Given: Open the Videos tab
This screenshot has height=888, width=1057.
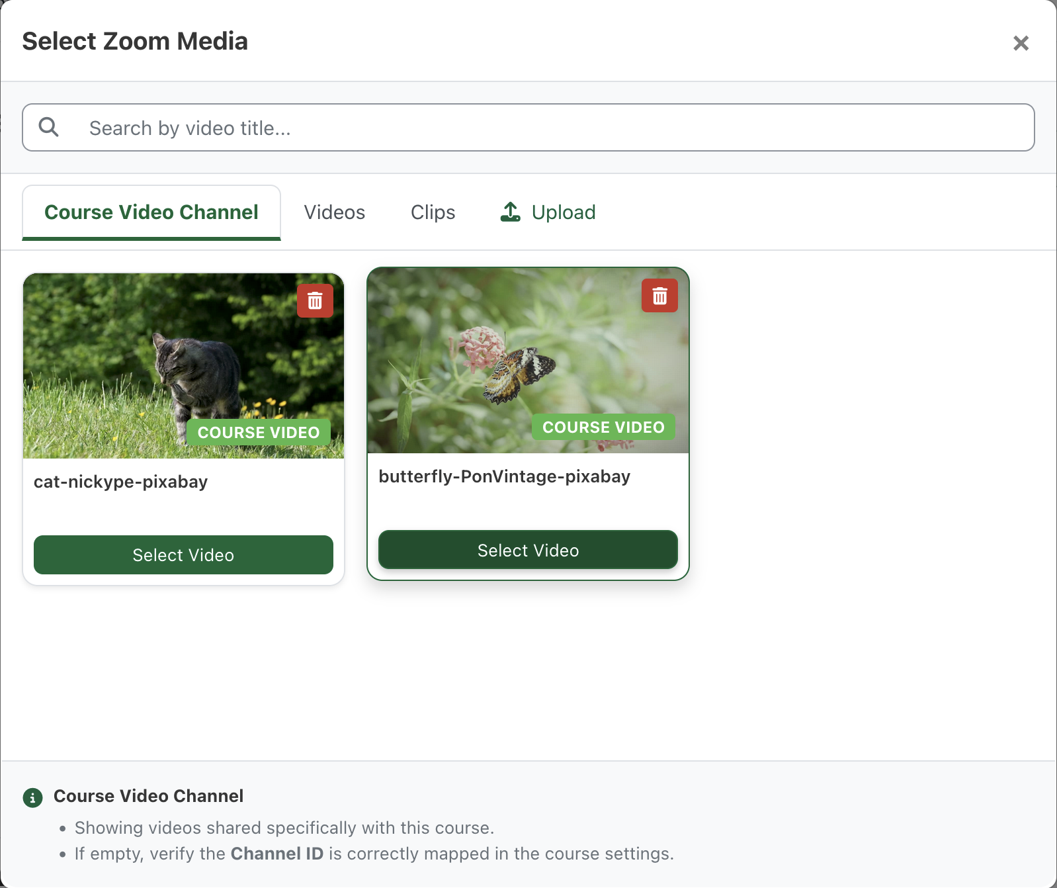Looking at the screenshot, I should (x=334, y=212).
